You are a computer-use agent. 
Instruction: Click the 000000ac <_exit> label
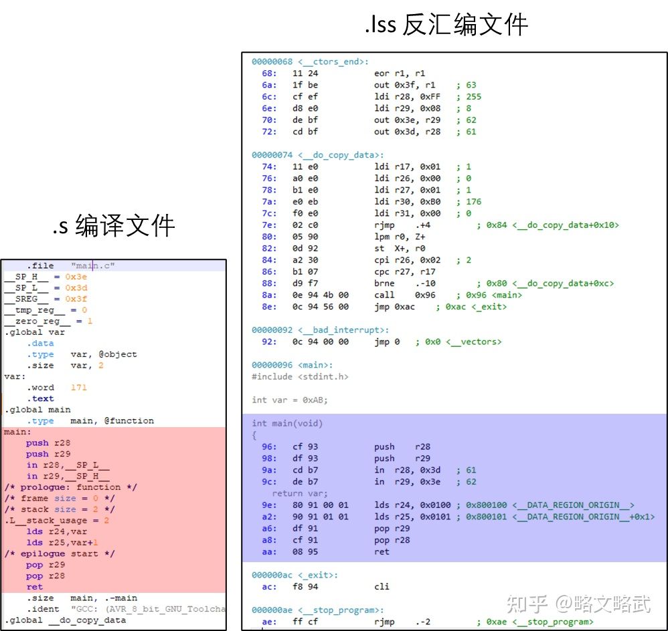[295, 575]
